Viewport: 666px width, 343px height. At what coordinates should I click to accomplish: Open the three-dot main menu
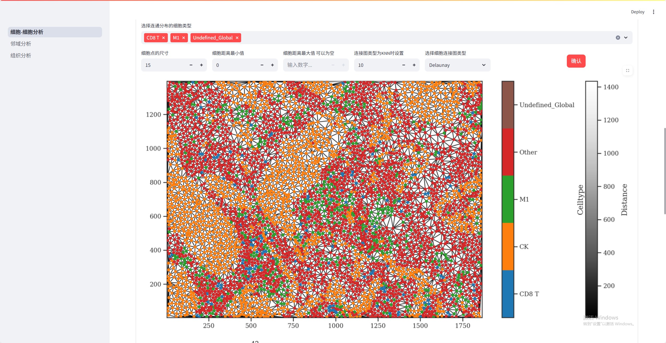[x=653, y=12]
